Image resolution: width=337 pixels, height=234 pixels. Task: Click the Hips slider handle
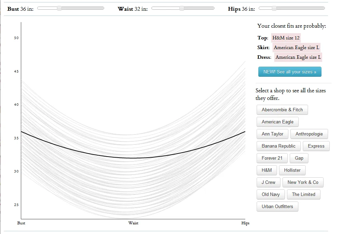point(274,8)
